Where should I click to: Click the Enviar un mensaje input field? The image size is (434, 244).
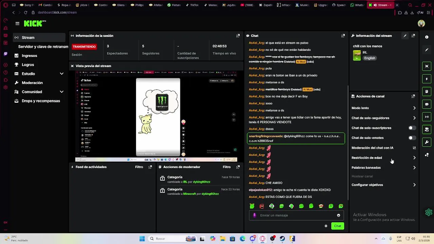[x=297, y=215]
